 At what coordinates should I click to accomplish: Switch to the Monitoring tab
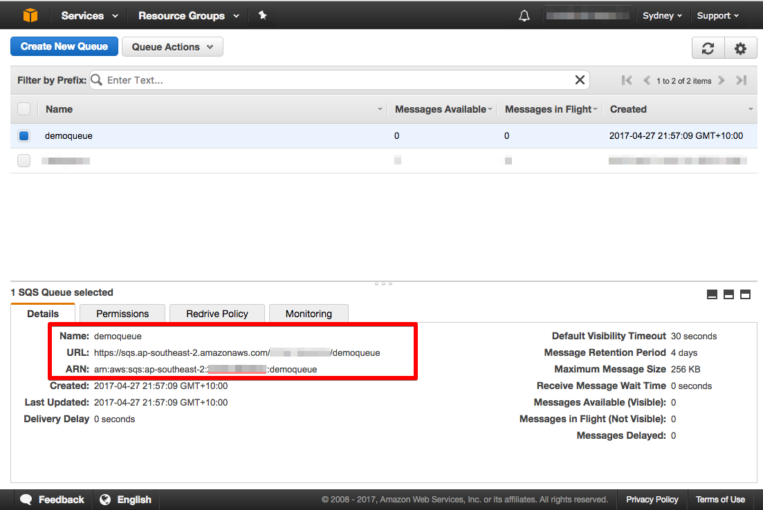[x=309, y=314]
